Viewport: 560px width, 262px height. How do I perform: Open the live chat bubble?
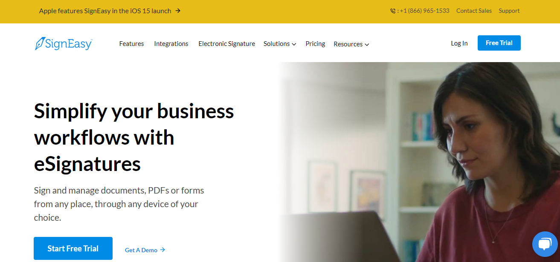[545, 244]
